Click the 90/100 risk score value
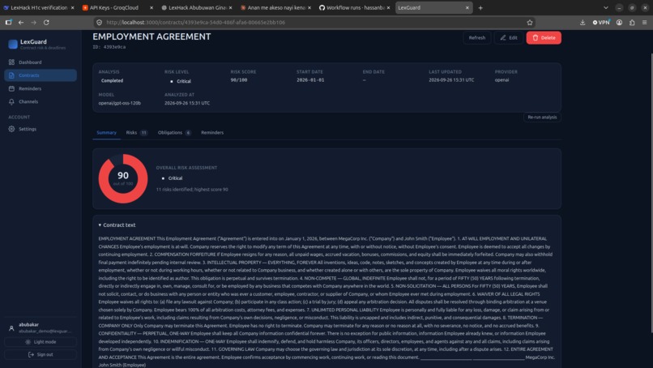This screenshot has height=368, width=653. click(239, 80)
